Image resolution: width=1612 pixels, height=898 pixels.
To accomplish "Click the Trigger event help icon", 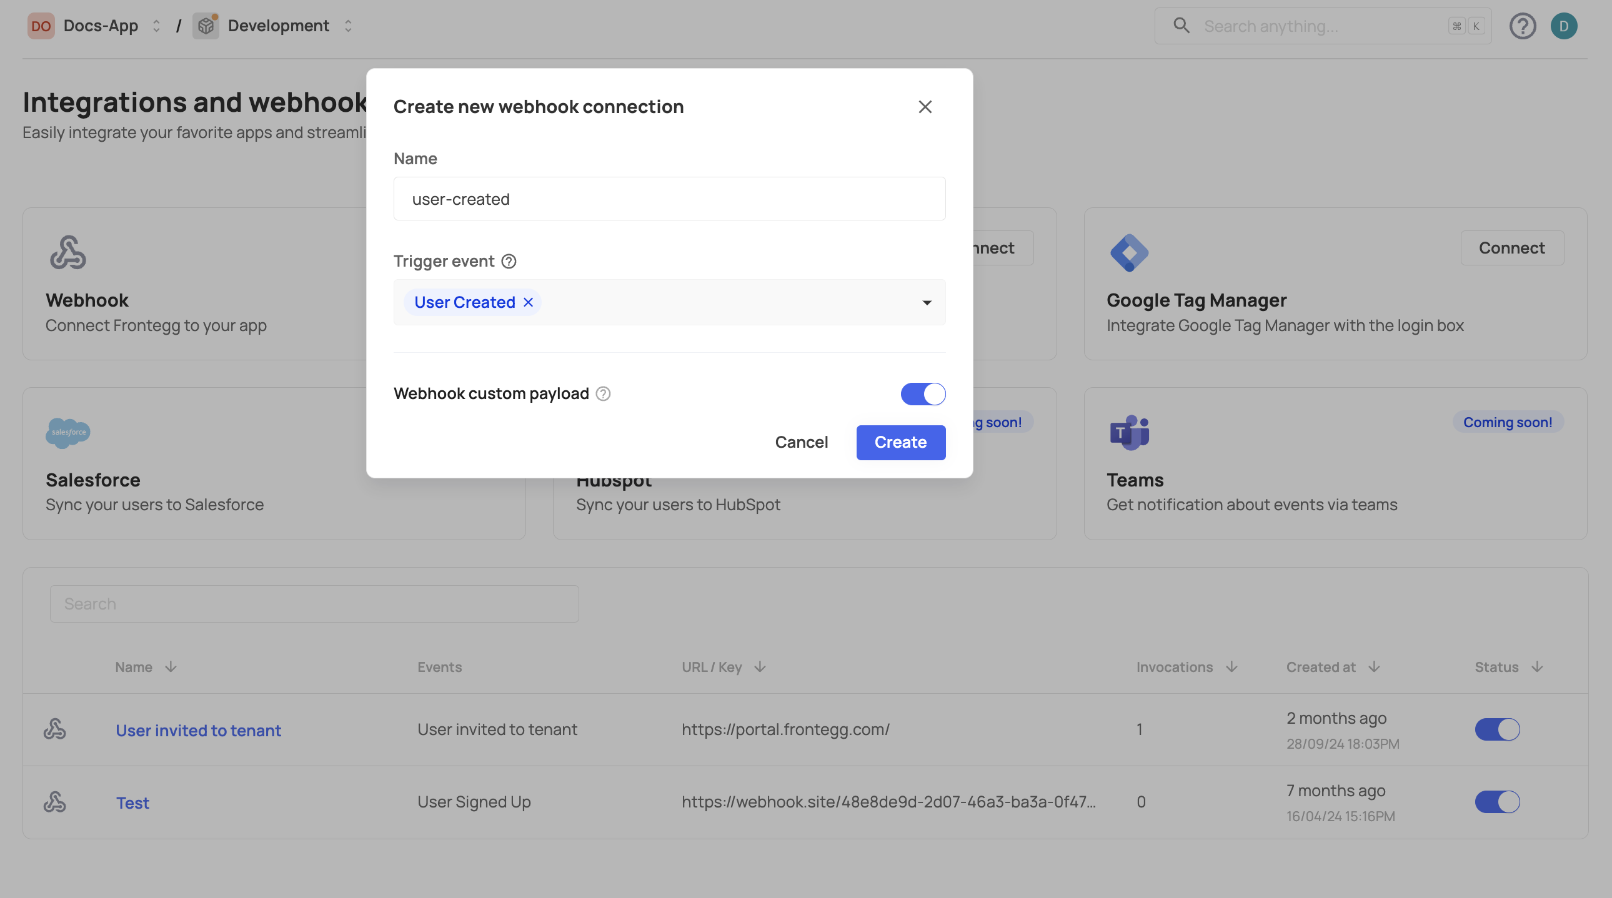I will click(509, 262).
